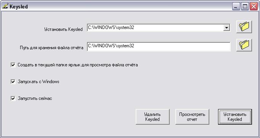Click the Keysled title bar text
The height and width of the screenshot is (138, 260).
pos(19,6)
